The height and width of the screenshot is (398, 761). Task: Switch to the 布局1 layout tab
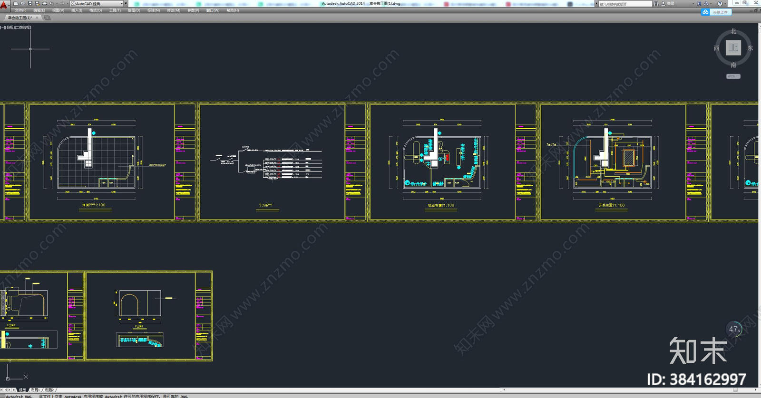[35, 390]
